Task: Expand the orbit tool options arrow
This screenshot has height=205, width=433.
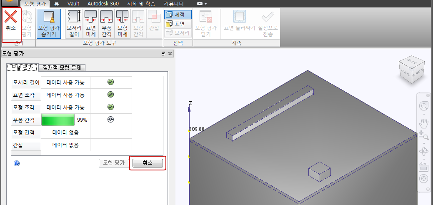Action: (423, 160)
